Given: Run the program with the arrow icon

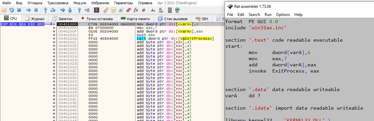Looking at the screenshot, I should point(29,10).
